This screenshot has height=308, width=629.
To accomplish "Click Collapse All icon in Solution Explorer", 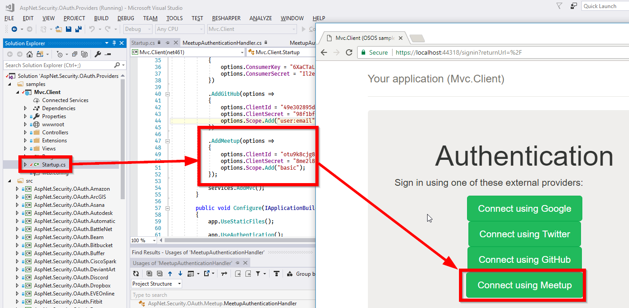I will point(74,54).
